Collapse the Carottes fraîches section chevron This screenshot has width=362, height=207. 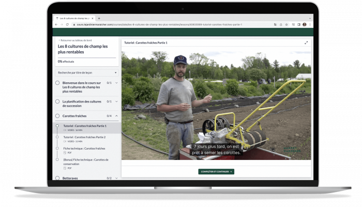pos(116,116)
